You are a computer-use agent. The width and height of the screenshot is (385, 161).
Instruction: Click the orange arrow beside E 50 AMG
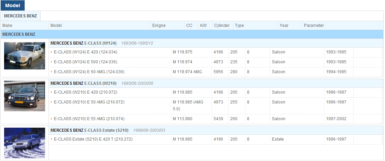(52, 102)
